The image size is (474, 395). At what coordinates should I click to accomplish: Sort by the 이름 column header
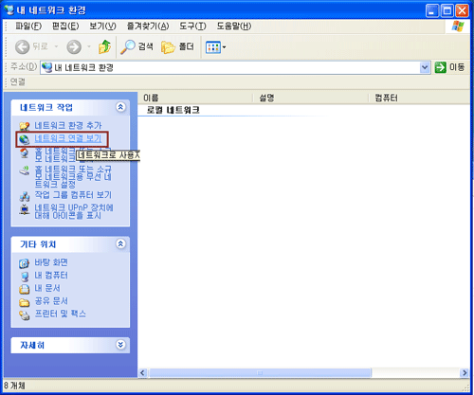[195, 98]
